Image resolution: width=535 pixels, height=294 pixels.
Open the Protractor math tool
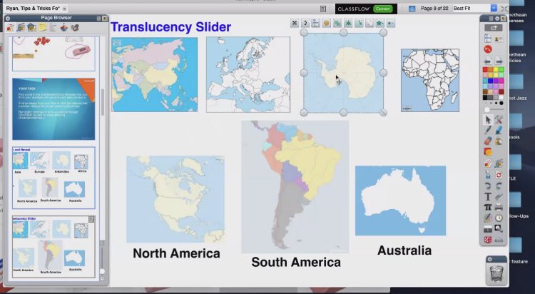tap(499, 240)
